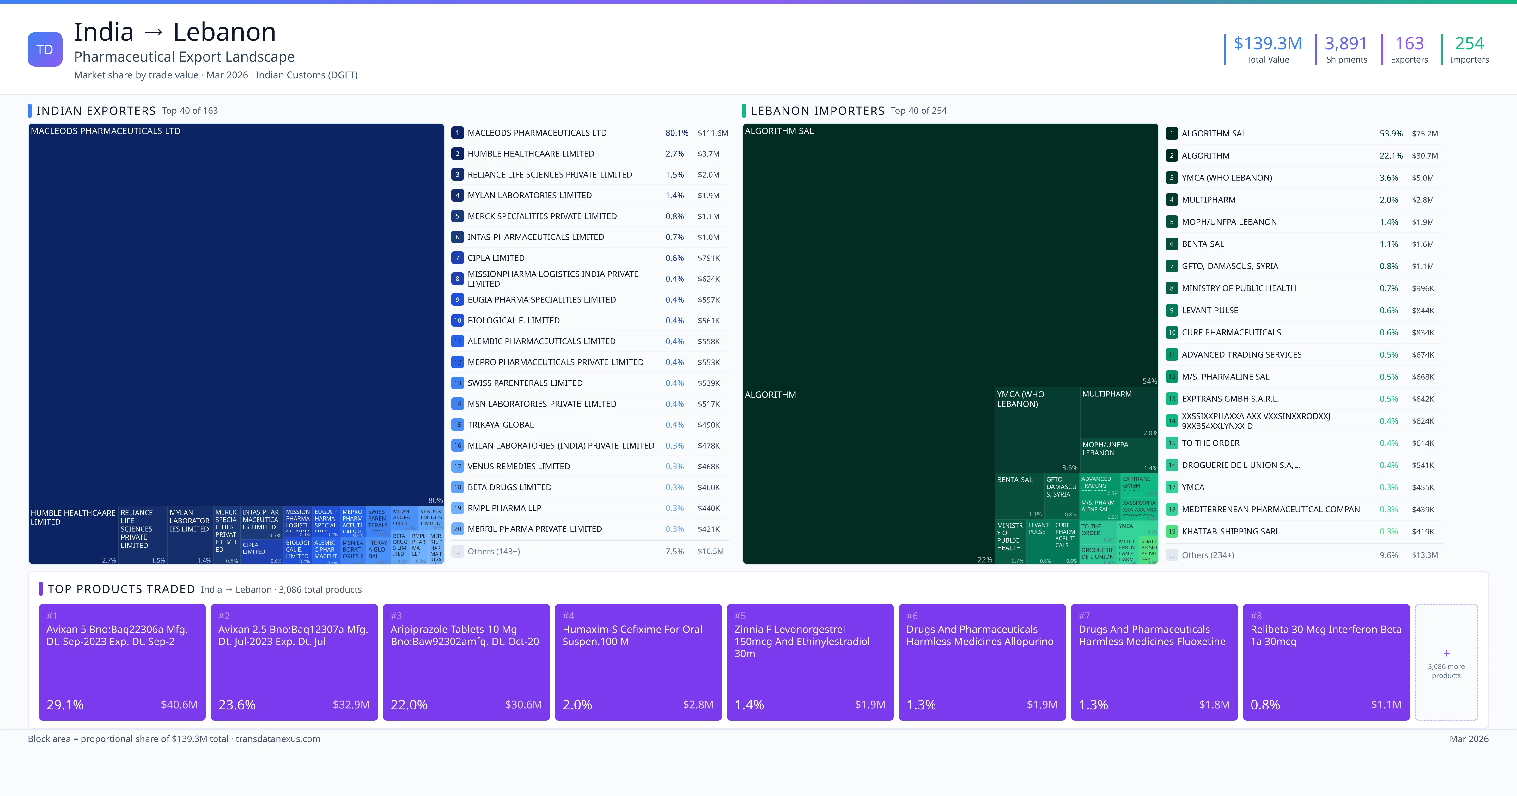Click the ellipsis badge beside Others (234+)

pyautogui.click(x=1171, y=555)
